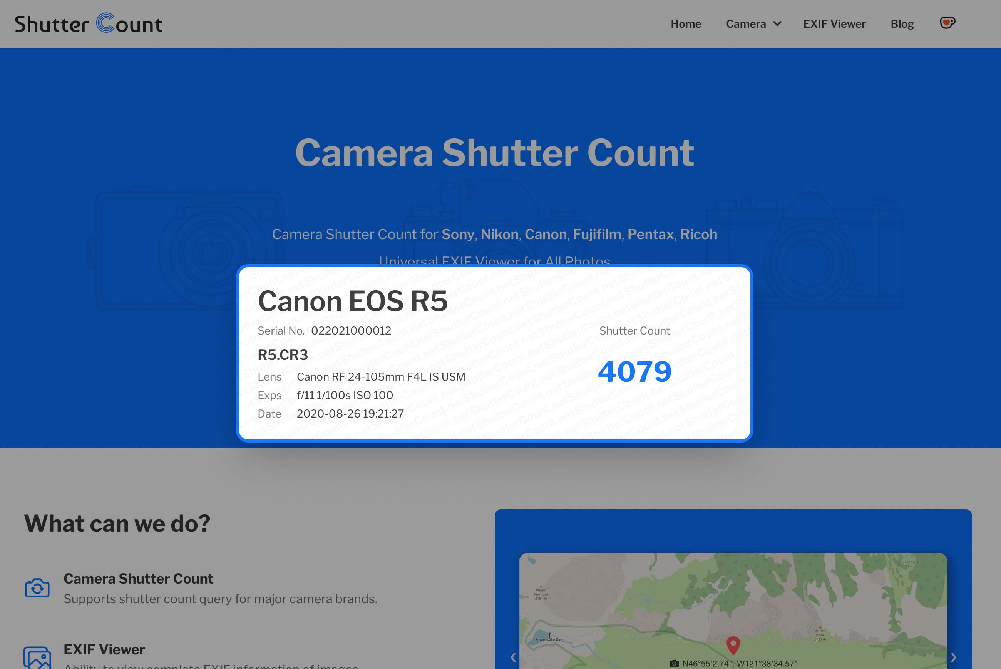
Task: Click exposure value f/11 1/100s ISO 100
Action: pyautogui.click(x=345, y=395)
